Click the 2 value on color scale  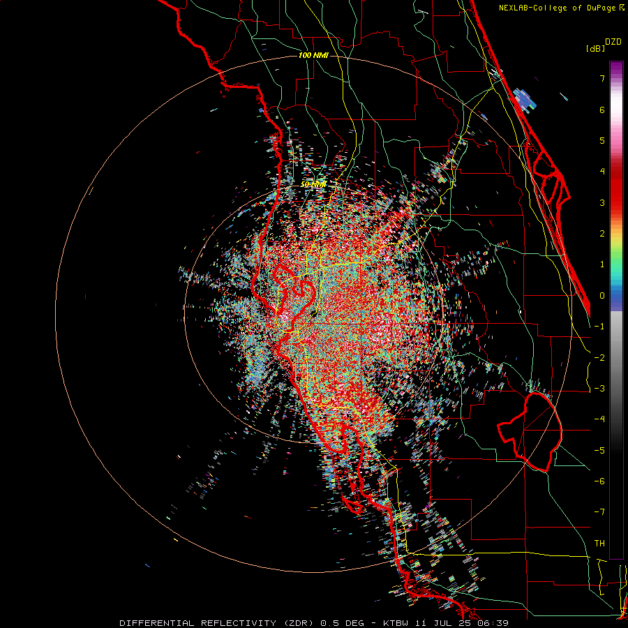click(x=602, y=234)
